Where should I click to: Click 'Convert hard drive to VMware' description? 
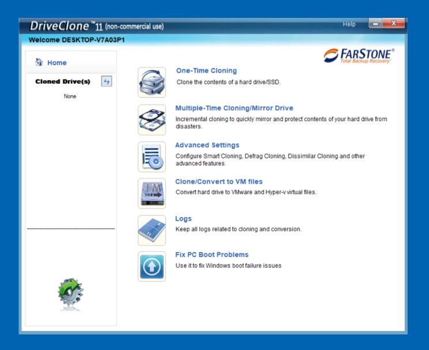[246, 192]
